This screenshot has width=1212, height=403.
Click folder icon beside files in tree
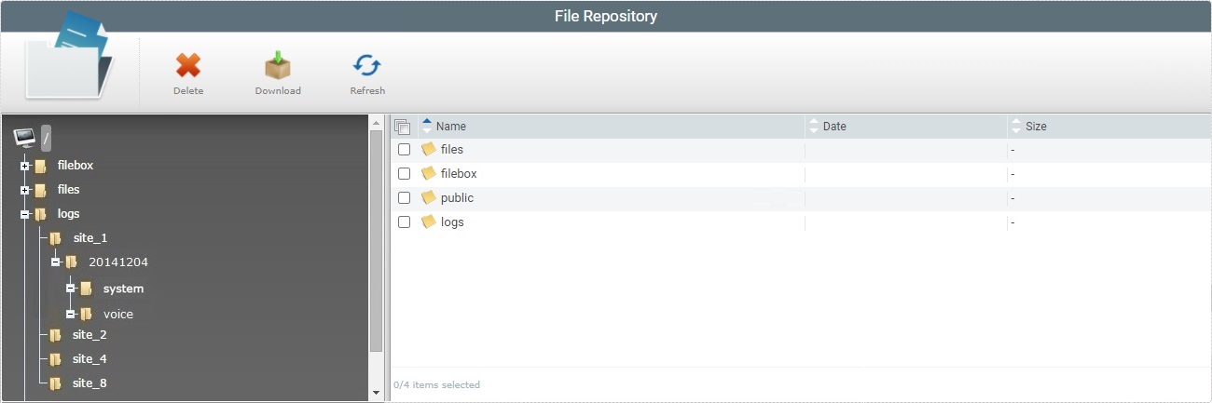pyautogui.click(x=40, y=190)
